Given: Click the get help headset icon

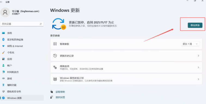Looking at the screenshot, I should click(51, 92).
